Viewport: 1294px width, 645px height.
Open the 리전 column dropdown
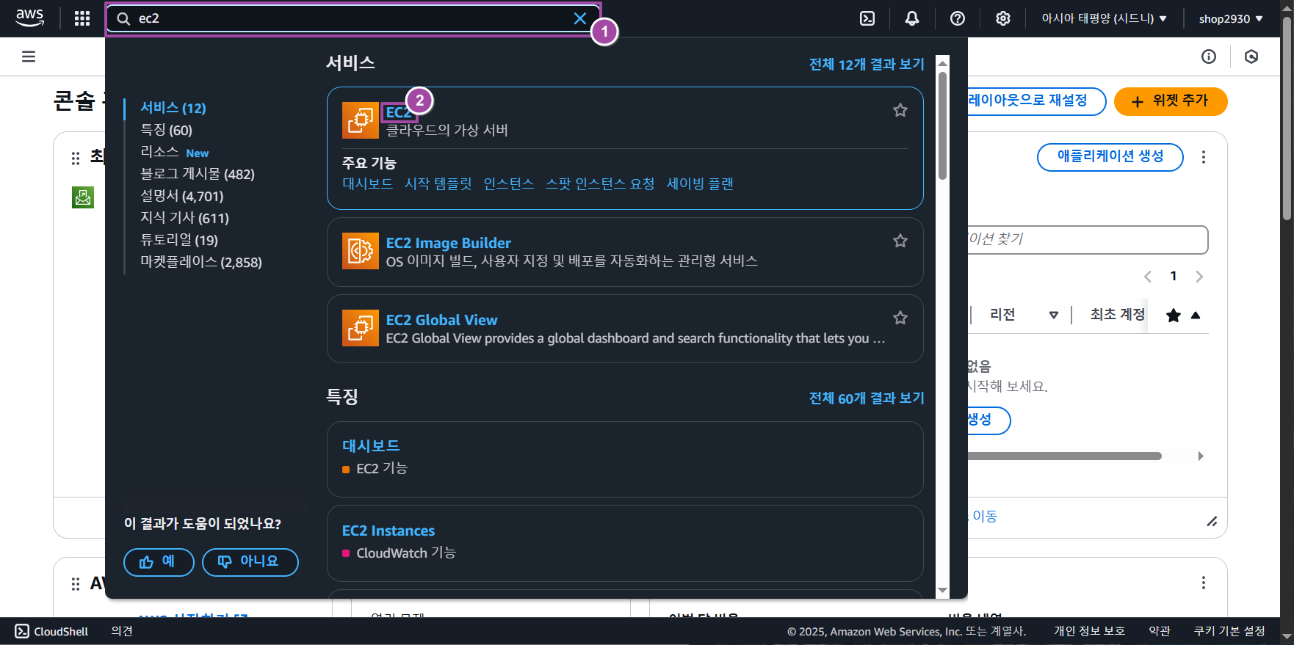tap(1053, 315)
